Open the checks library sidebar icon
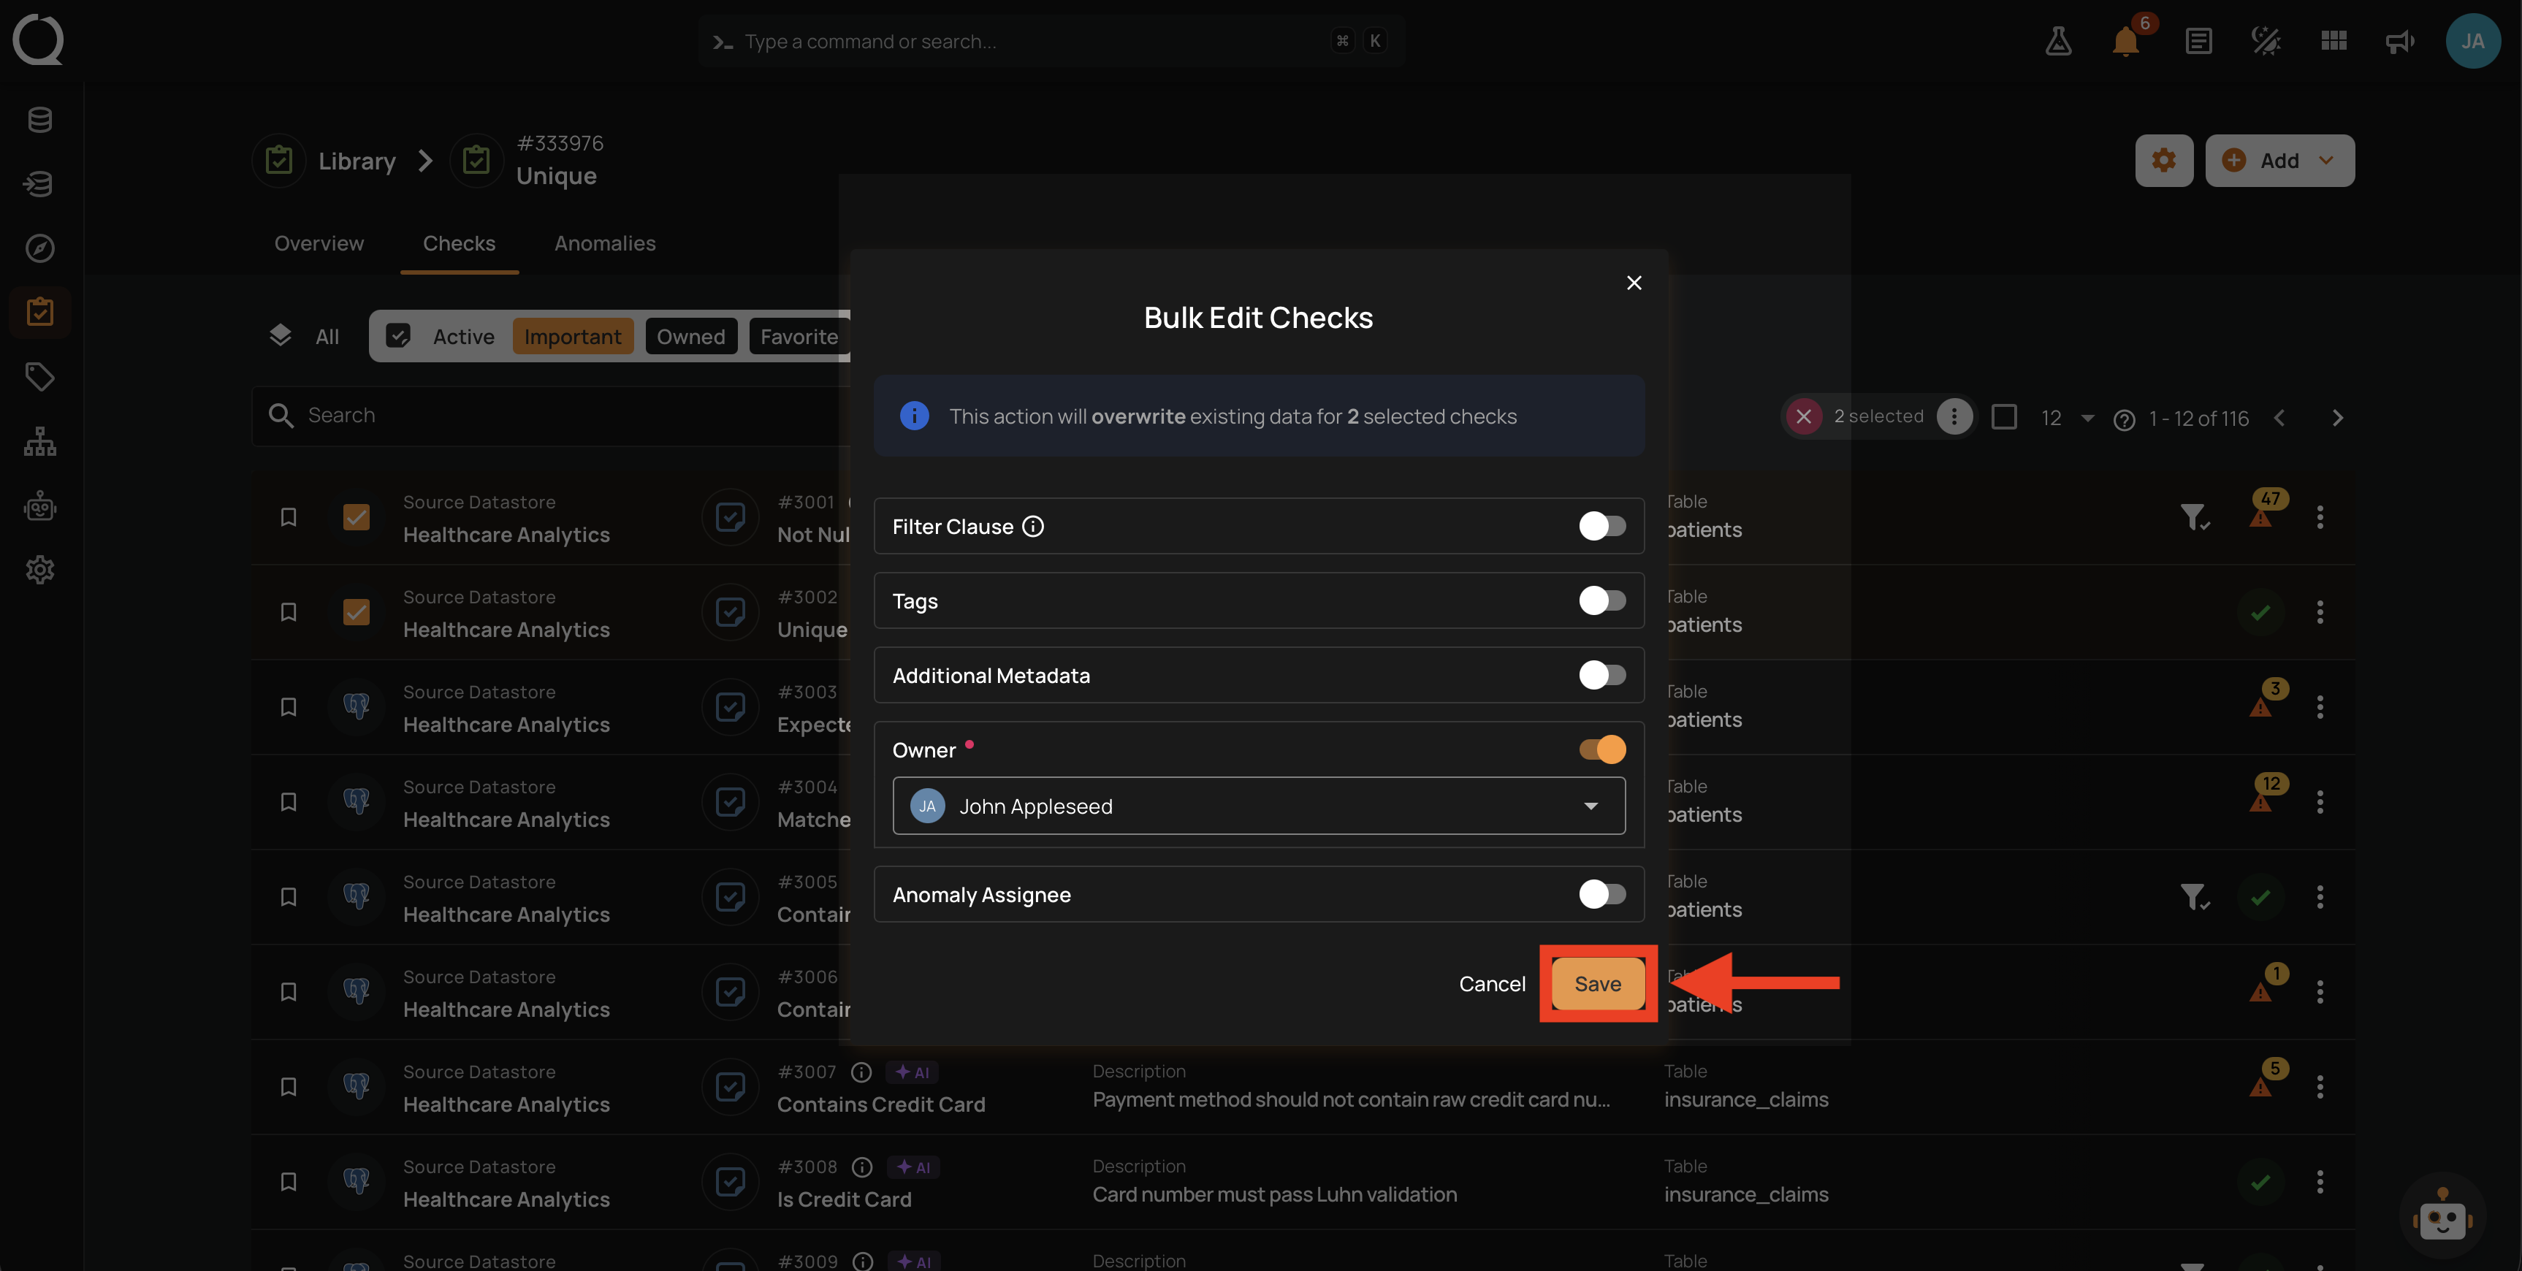2522x1271 pixels. (x=40, y=313)
